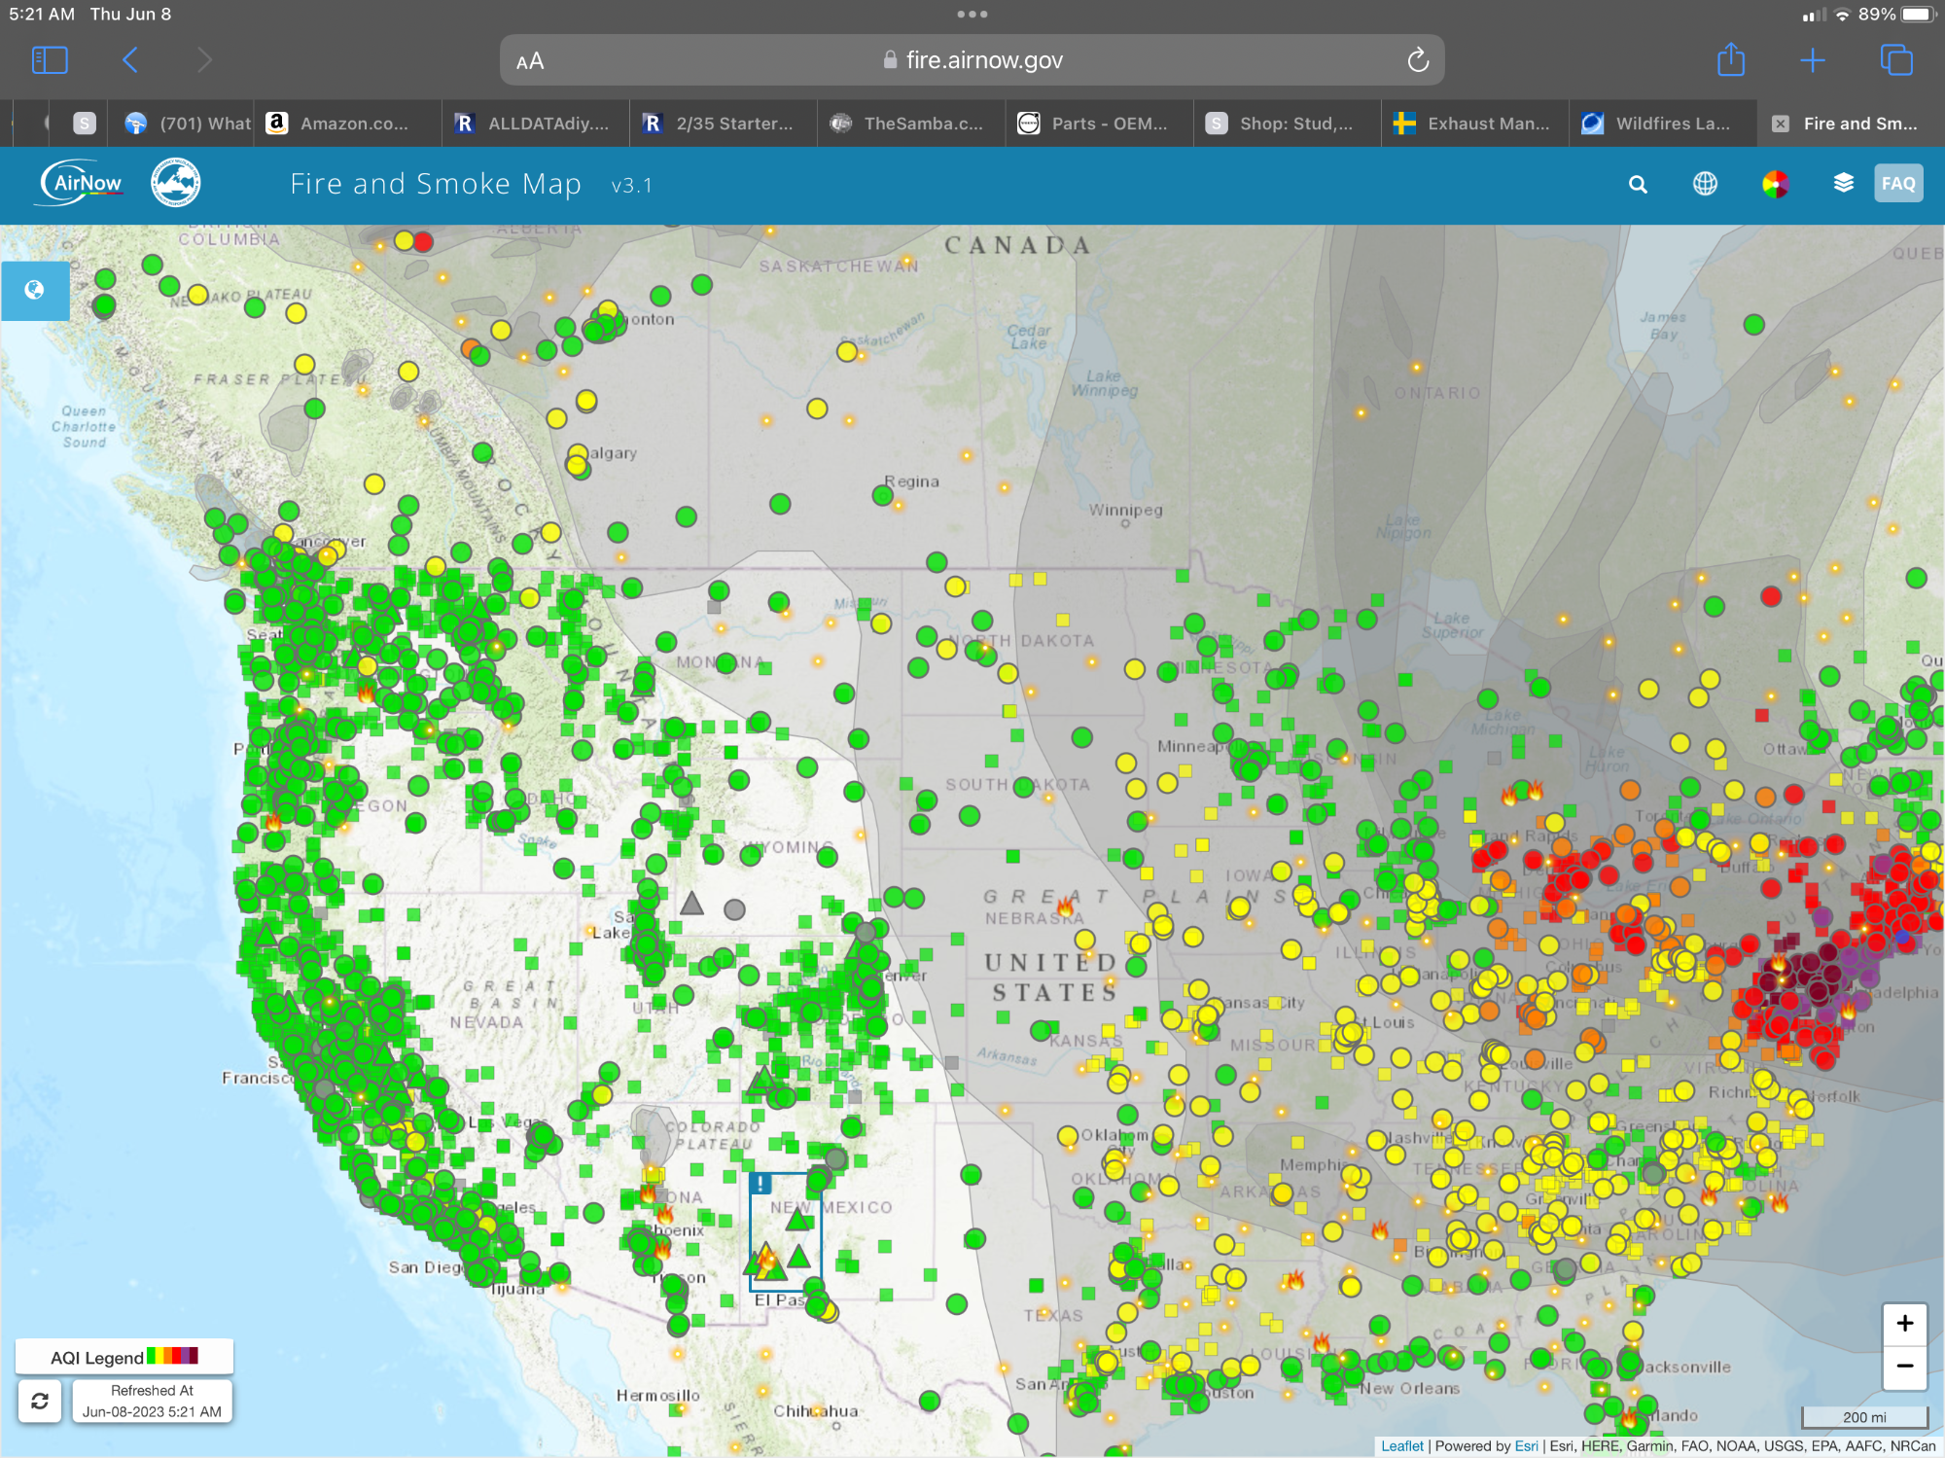
Task: Zoom out the map with minus
Action: (x=1904, y=1367)
